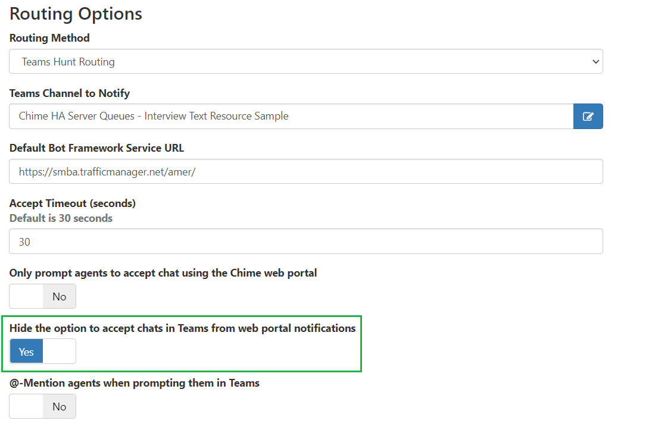
Task: Click the Accept Timeout seconds input field
Action: [306, 241]
